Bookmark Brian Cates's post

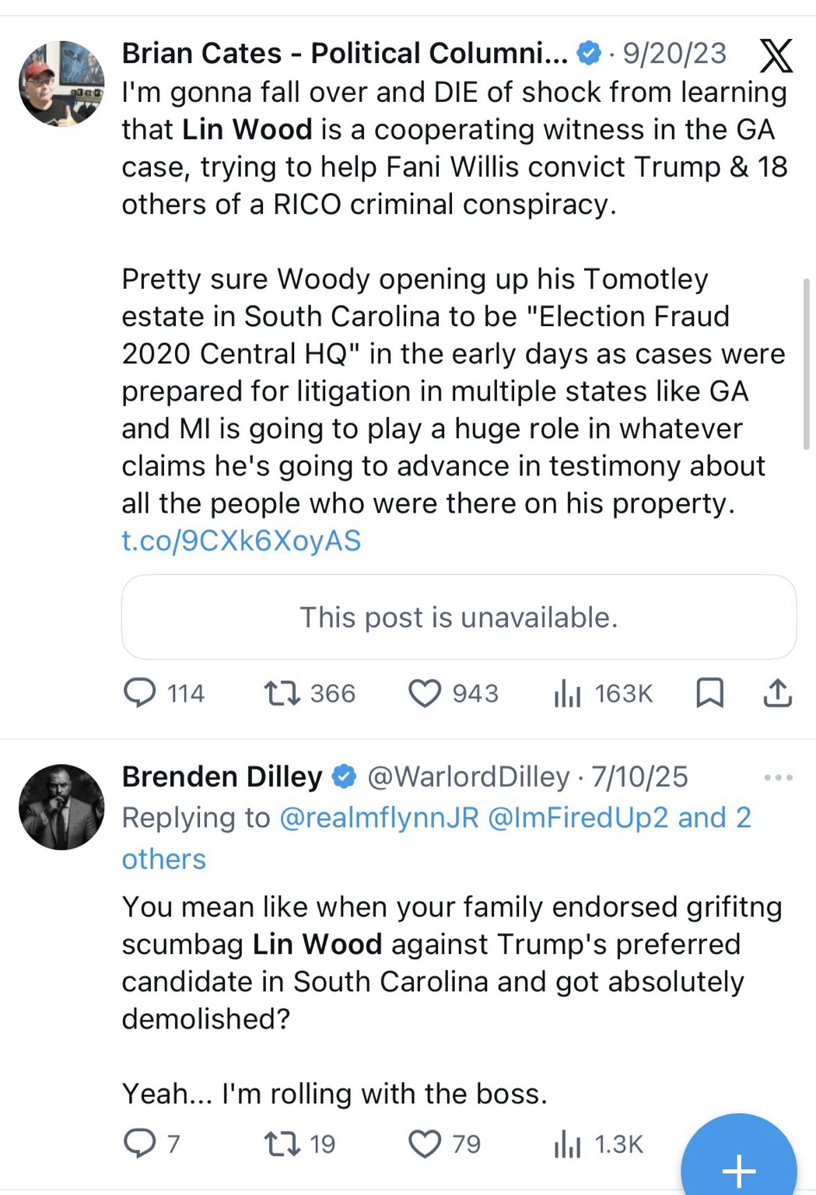[x=709, y=692]
